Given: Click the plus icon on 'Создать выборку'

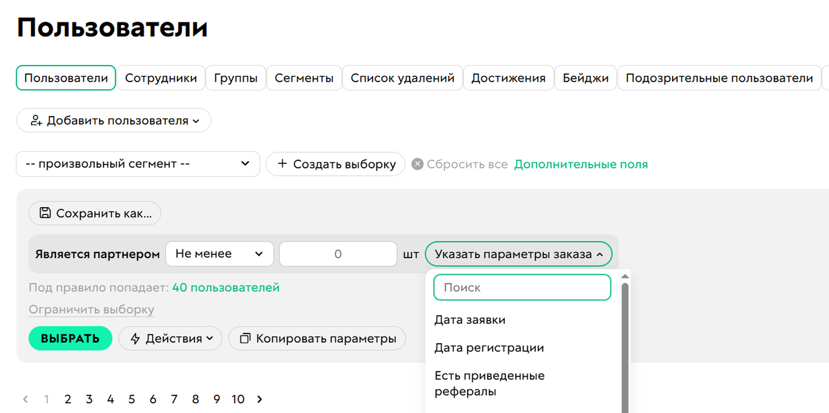Looking at the screenshot, I should [283, 164].
